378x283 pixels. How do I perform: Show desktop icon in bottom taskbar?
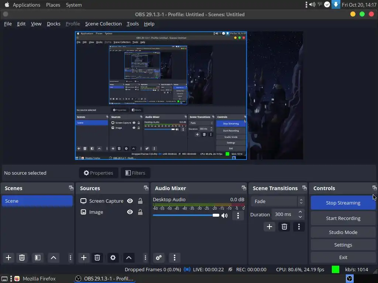click(x=4, y=279)
